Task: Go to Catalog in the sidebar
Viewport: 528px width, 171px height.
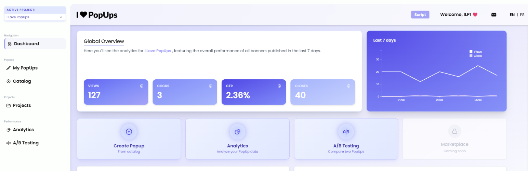Action: pyautogui.click(x=22, y=81)
